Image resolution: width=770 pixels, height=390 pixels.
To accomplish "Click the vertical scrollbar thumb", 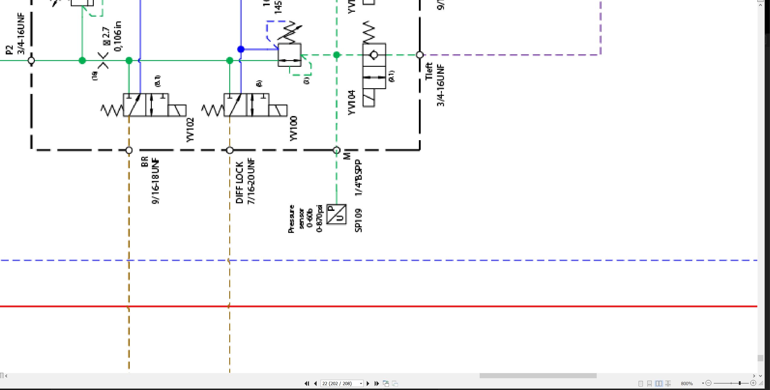I will pyautogui.click(x=760, y=358).
